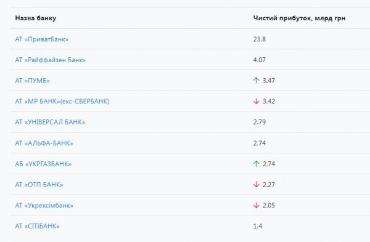Select the 4.07 profit value

click(x=260, y=60)
